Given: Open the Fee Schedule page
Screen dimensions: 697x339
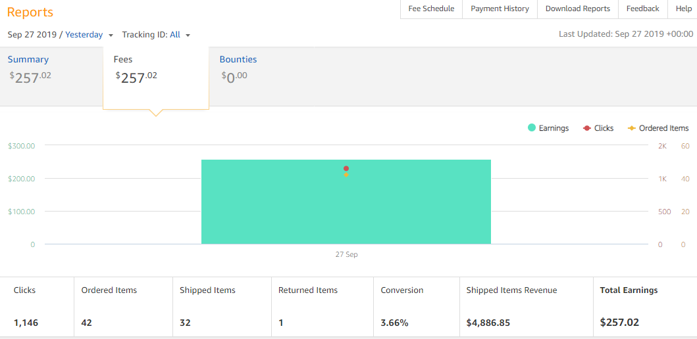Looking at the screenshot, I should pyautogui.click(x=431, y=9).
